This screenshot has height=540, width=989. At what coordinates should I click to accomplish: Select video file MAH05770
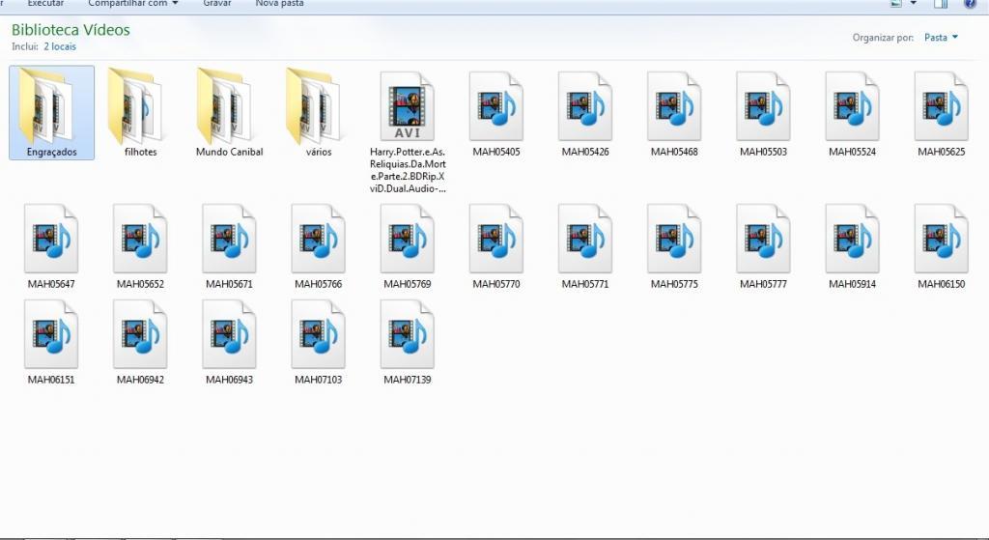pos(496,246)
